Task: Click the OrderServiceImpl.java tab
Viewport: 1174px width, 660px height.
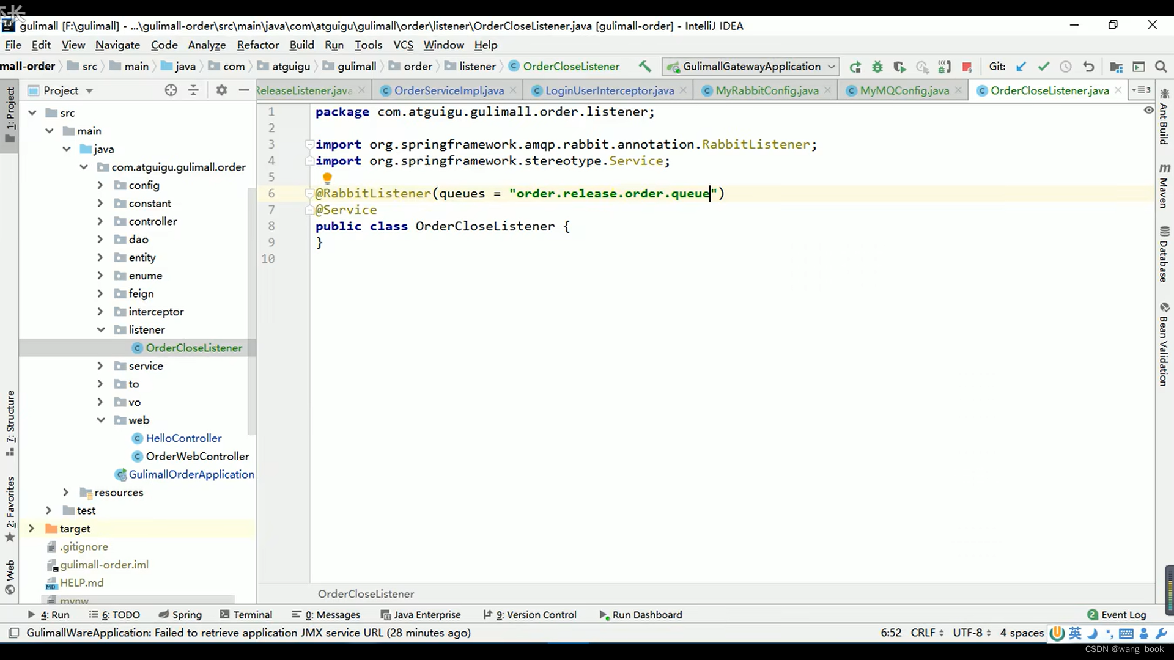Action: (x=449, y=90)
